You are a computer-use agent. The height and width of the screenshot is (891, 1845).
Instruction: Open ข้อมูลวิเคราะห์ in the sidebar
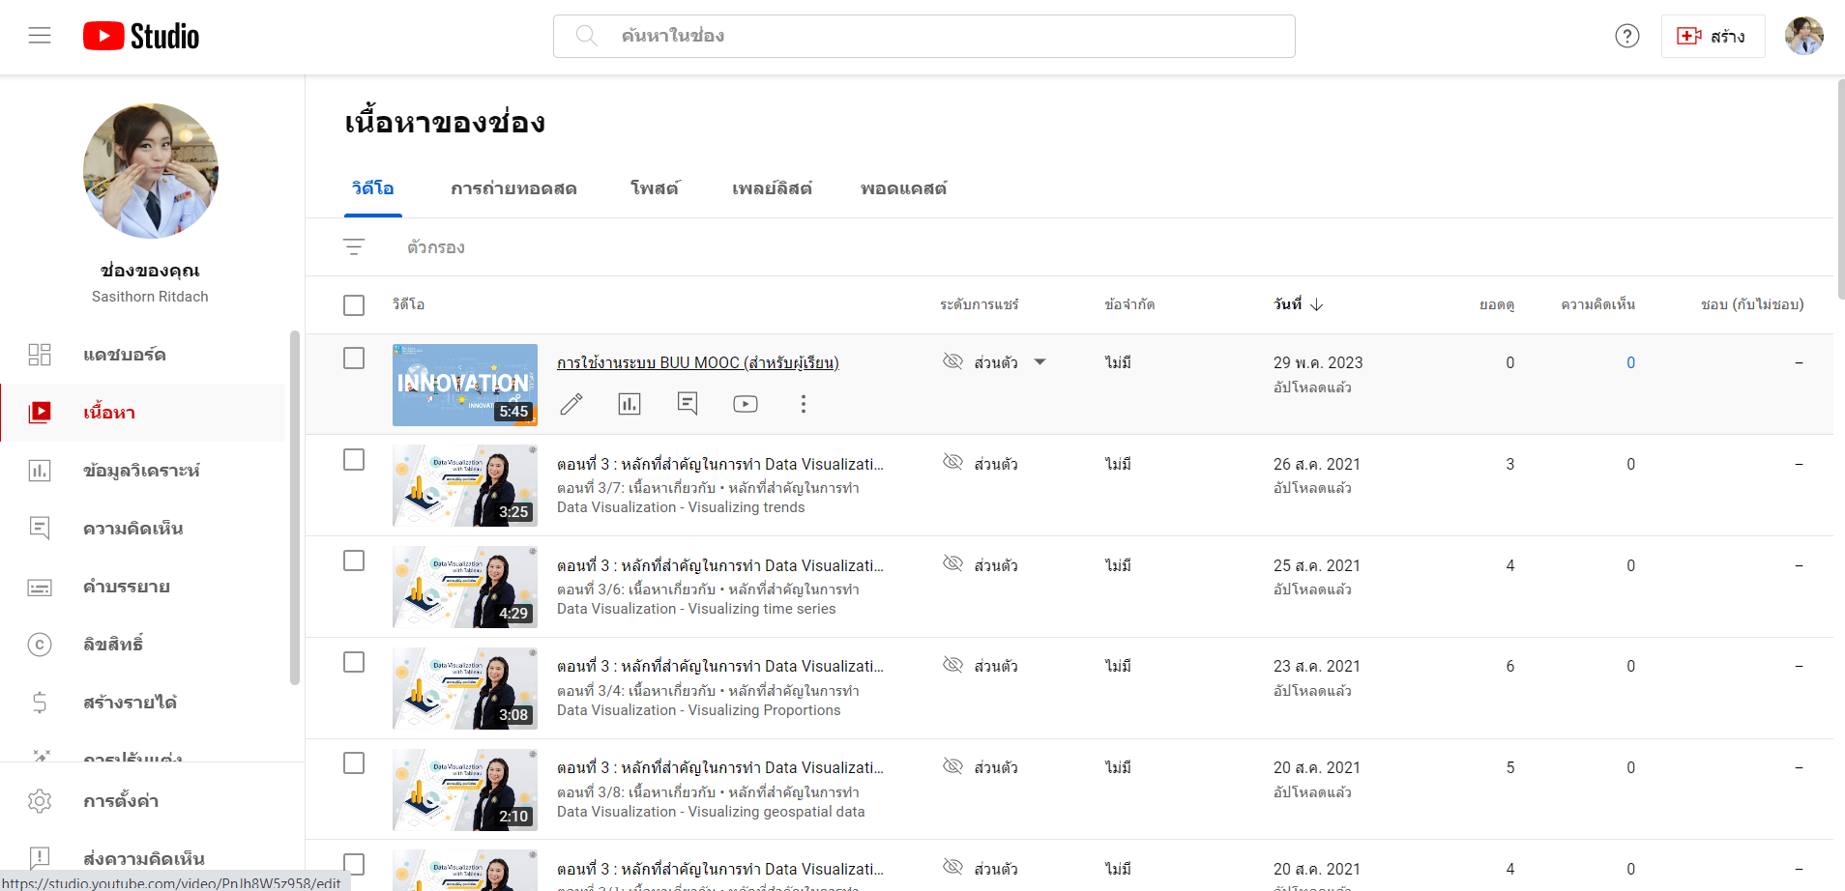pyautogui.click(x=141, y=471)
